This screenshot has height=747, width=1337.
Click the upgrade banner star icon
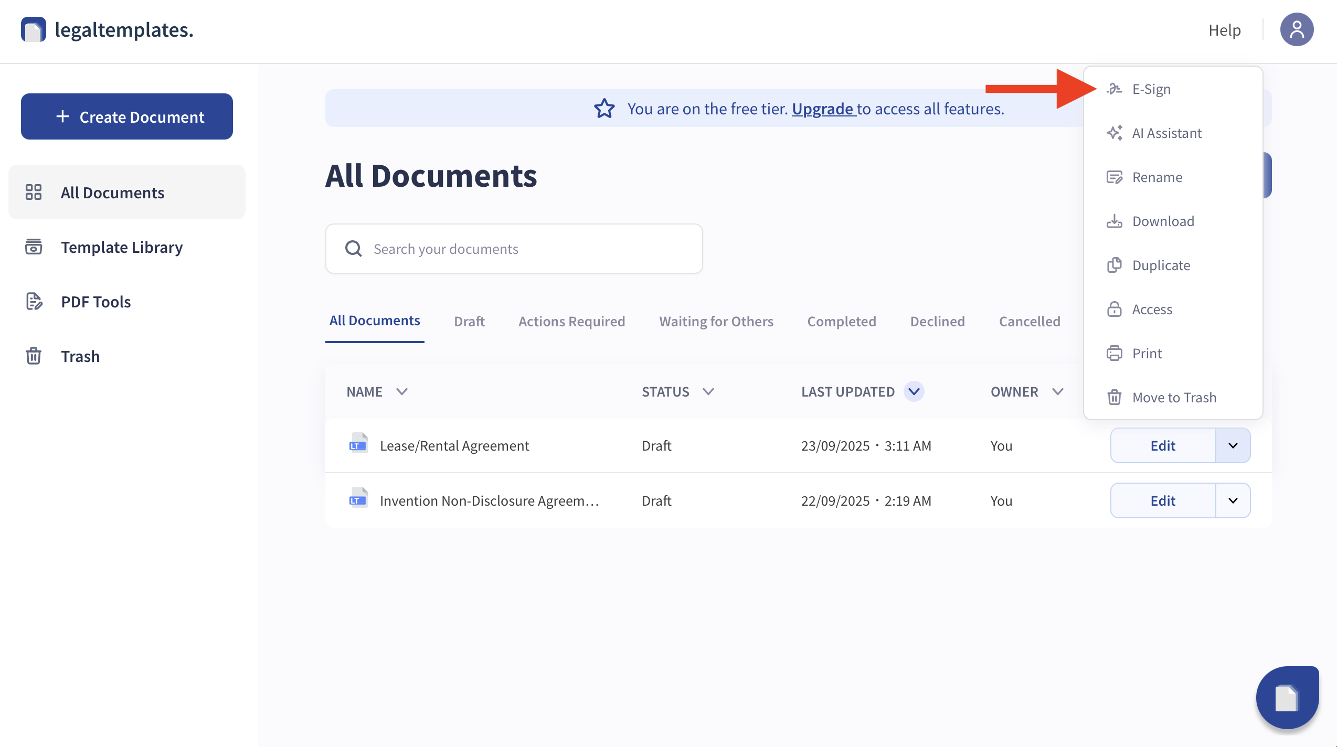(604, 109)
